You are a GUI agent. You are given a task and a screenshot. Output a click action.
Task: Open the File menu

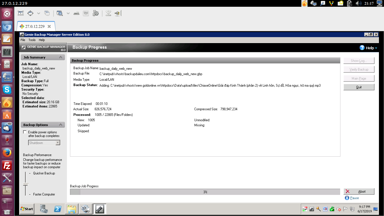click(23, 40)
